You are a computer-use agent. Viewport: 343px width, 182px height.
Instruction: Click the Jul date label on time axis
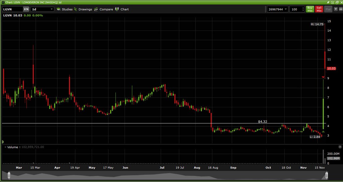pos(162,168)
